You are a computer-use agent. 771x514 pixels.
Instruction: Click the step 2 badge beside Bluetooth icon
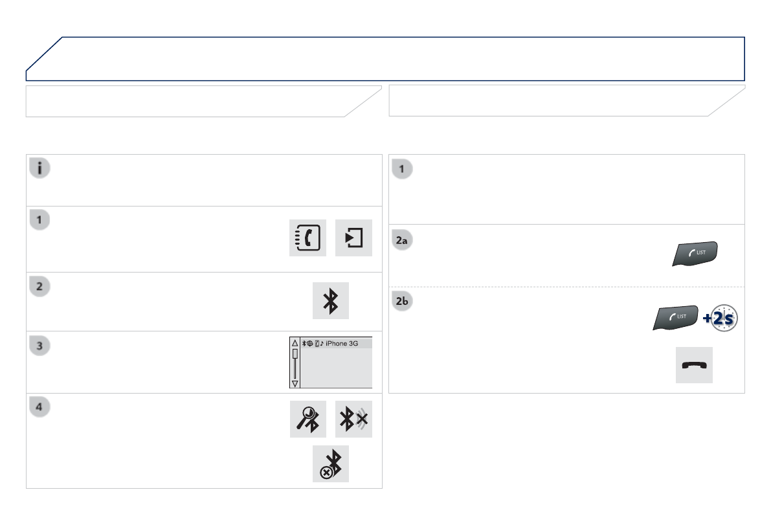pos(39,287)
